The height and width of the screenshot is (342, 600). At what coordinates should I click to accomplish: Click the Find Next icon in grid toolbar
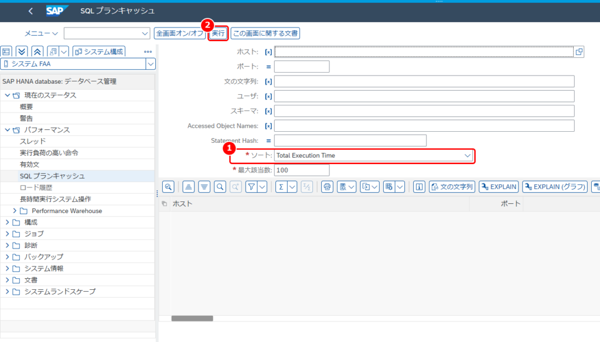pos(236,187)
